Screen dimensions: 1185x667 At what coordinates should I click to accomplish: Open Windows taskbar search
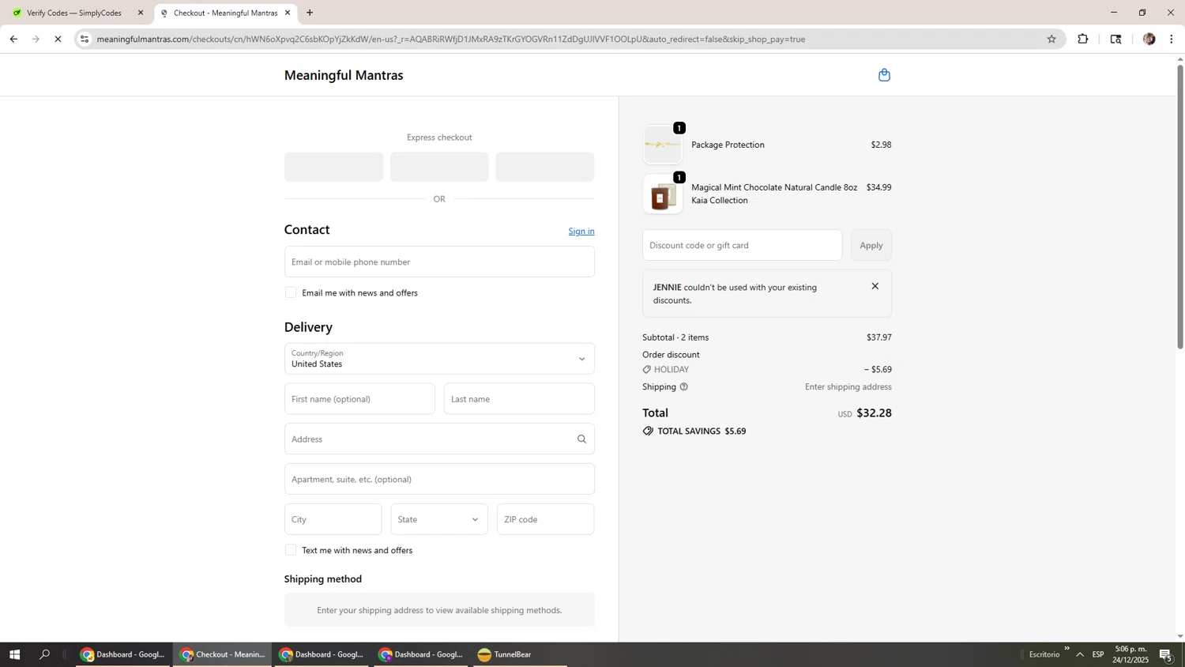(x=44, y=654)
